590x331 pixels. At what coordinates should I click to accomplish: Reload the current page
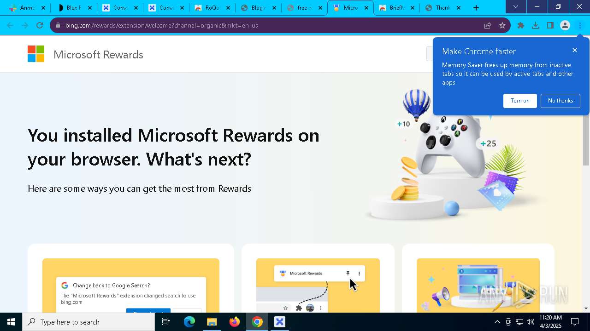[40, 25]
